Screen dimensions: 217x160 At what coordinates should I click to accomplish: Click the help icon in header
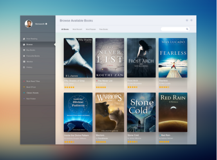click(x=187, y=20)
